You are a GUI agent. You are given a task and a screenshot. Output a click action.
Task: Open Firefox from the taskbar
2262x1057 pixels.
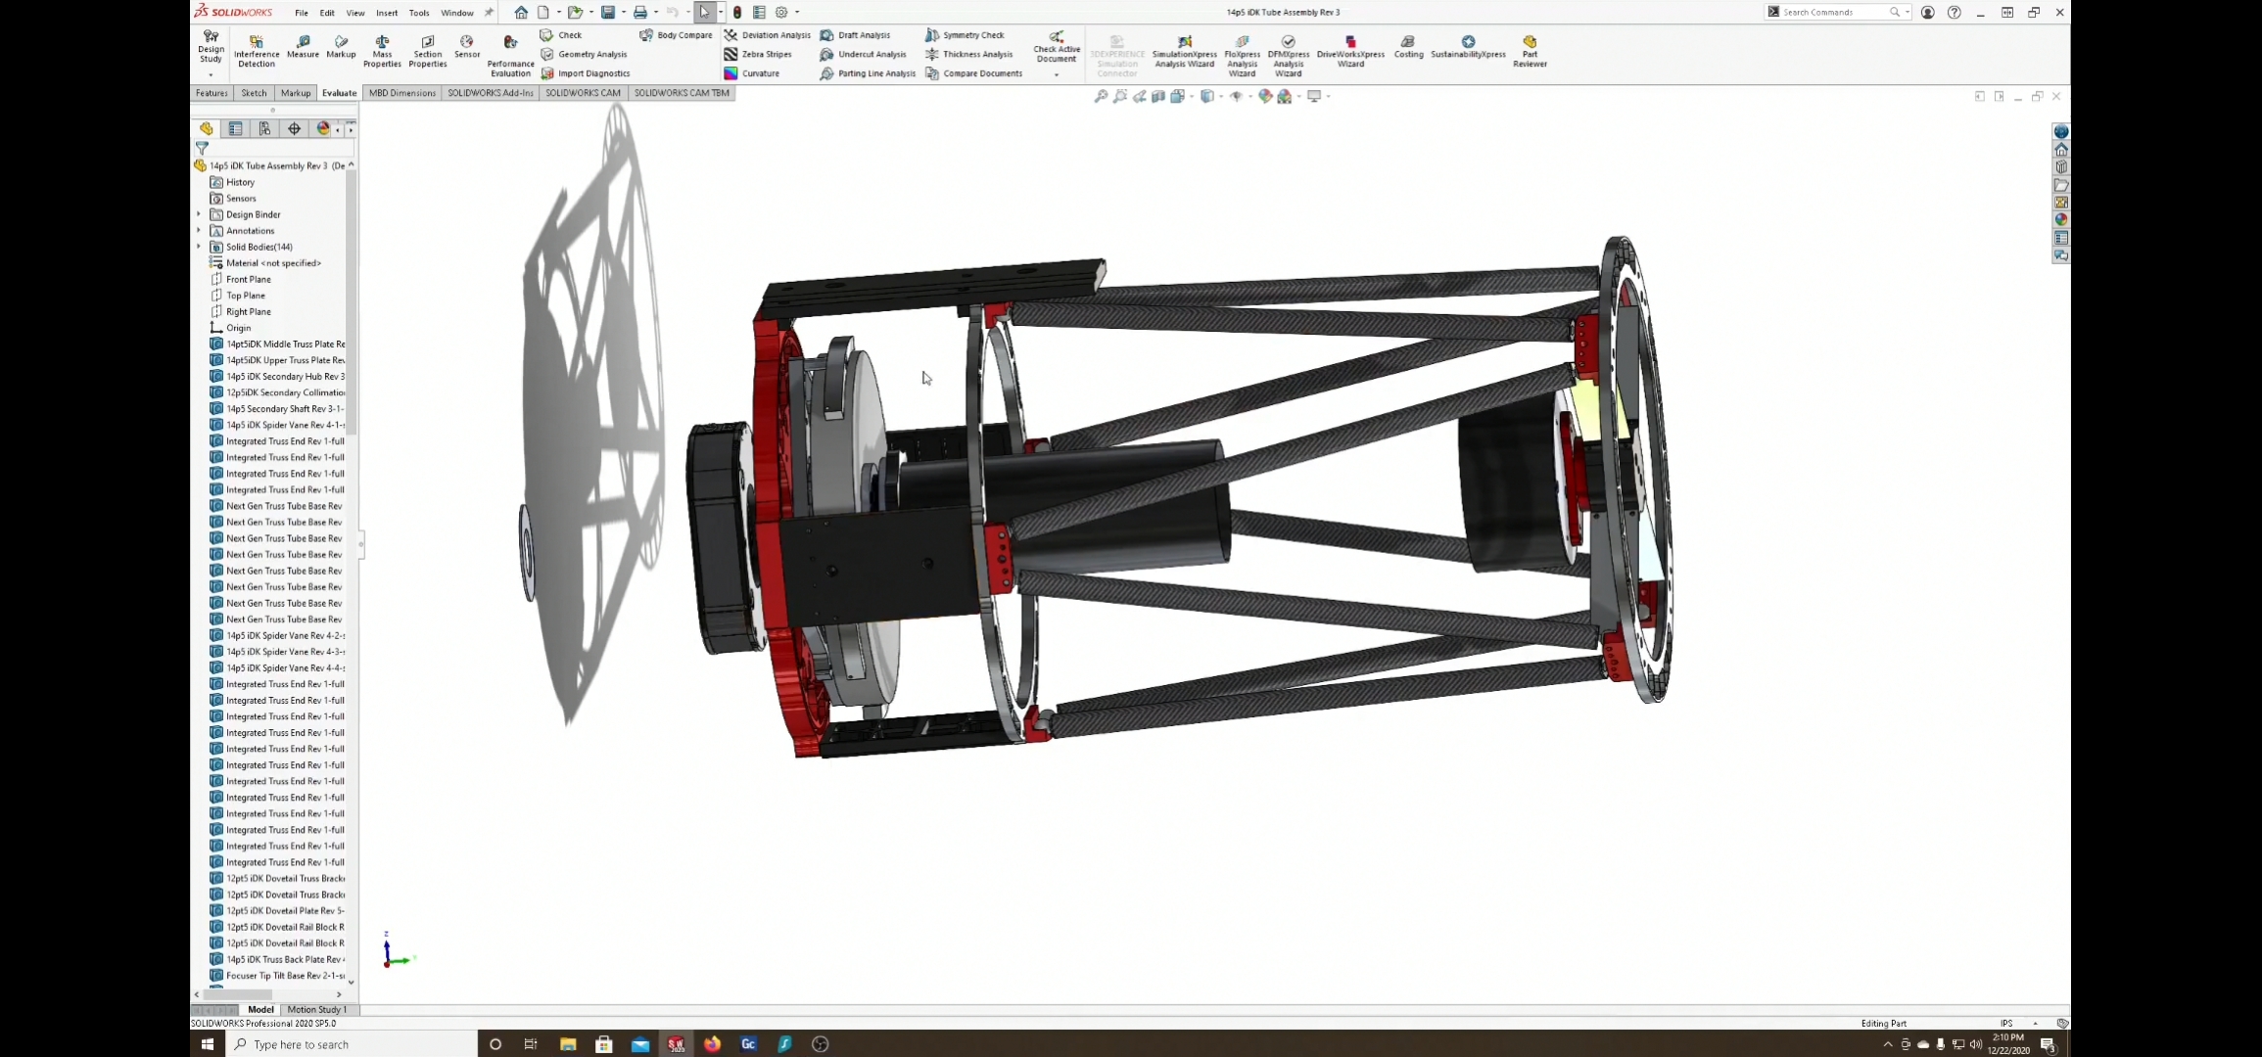tap(712, 1044)
